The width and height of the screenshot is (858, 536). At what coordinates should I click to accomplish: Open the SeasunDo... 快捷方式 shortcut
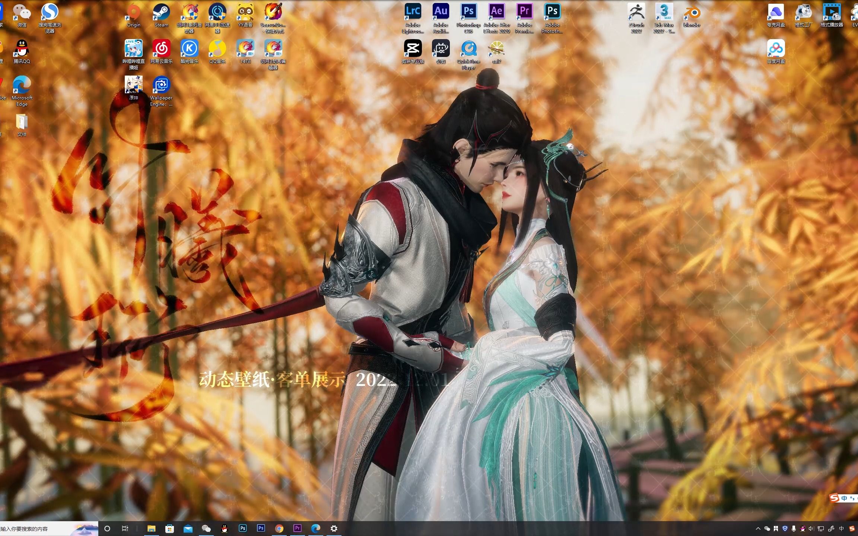(273, 18)
